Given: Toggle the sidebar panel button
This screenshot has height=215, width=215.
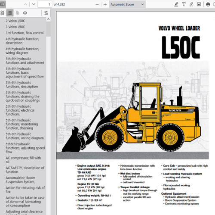Looking at the screenshot, I should (3, 4).
